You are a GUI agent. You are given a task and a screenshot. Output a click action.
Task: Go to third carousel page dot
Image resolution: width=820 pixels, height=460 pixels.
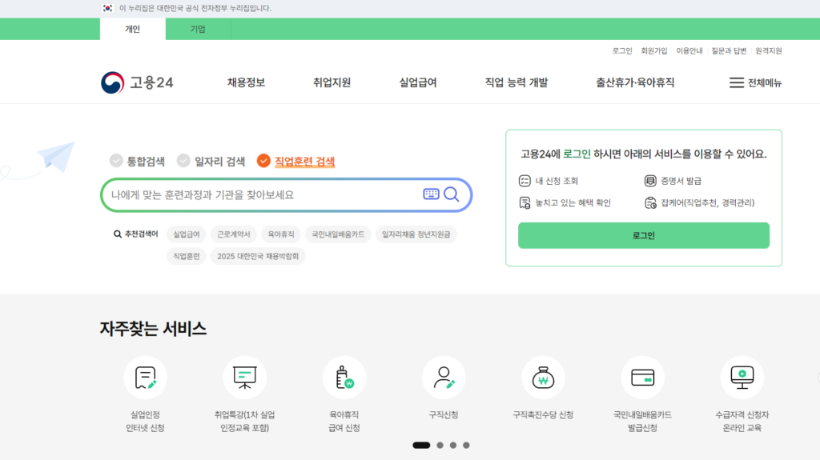pyautogui.click(x=453, y=446)
